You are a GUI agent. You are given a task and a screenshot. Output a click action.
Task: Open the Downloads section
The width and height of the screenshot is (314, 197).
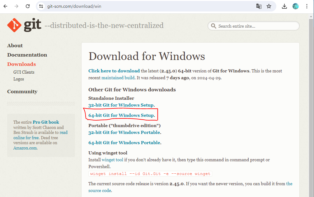tap(21, 64)
